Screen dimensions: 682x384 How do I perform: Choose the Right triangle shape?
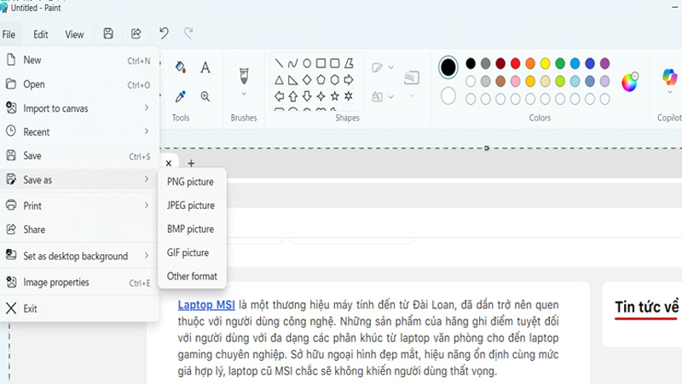(x=293, y=80)
